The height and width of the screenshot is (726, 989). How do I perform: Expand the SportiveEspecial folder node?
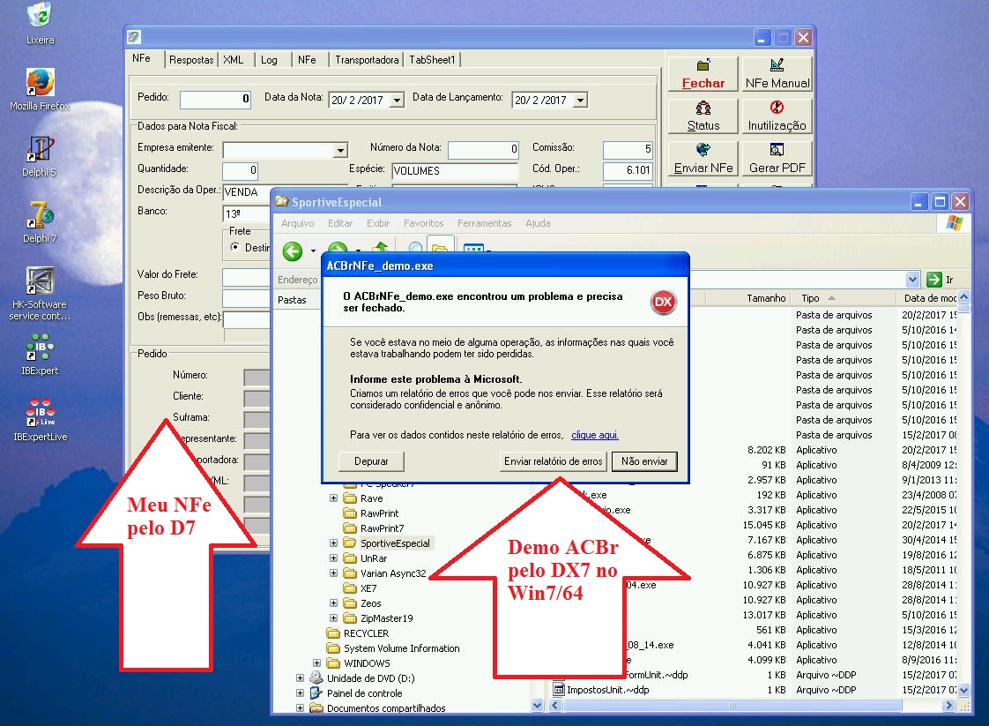pyautogui.click(x=334, y=543)
